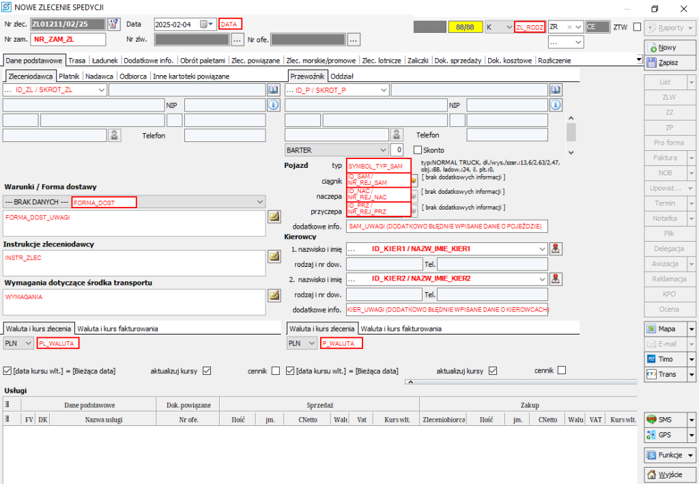Click the carrier panel vertical scrollbar
Screen dimensions: 699x484
click(x=571, y=130)
